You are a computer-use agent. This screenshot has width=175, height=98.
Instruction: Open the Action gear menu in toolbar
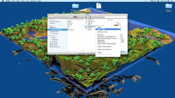click(91, 17)
